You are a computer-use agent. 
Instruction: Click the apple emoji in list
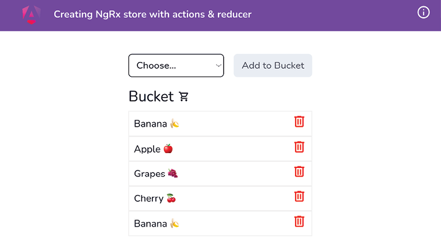click(x=168, y=149)
